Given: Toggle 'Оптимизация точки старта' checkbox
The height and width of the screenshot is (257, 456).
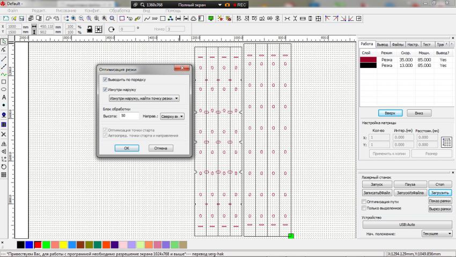Looking at the screenshot, I should 105,130.
